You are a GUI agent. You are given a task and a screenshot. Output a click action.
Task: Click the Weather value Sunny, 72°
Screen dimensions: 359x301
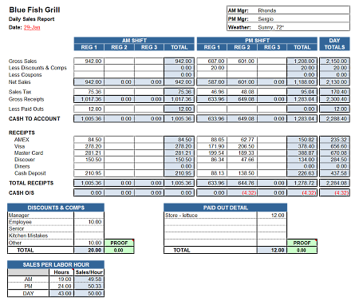[270, 27]
